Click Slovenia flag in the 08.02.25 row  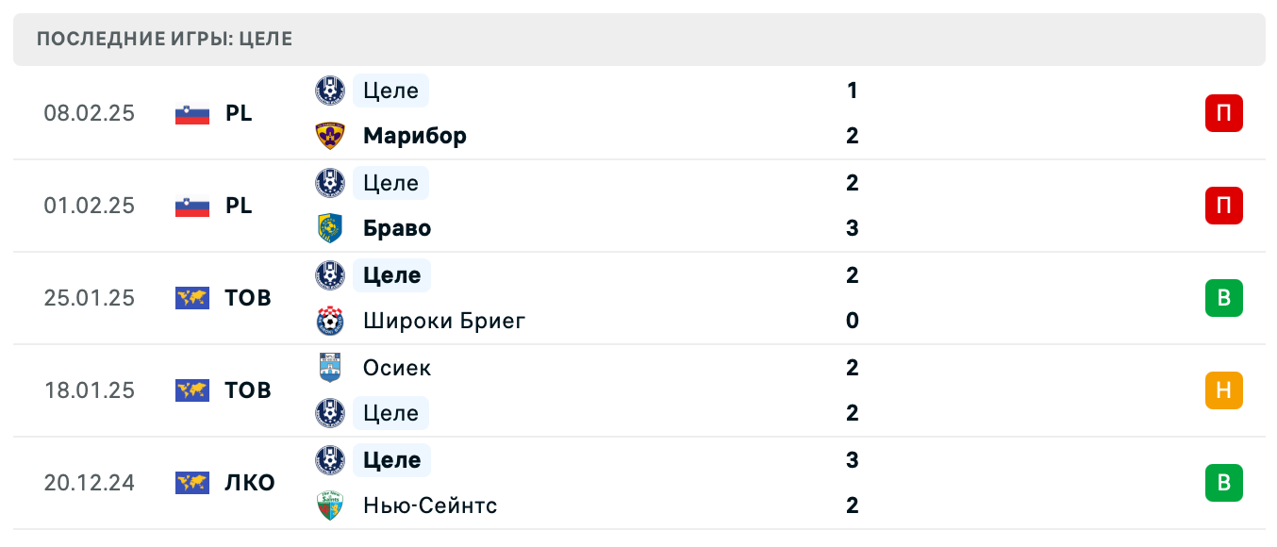point(192,113)
